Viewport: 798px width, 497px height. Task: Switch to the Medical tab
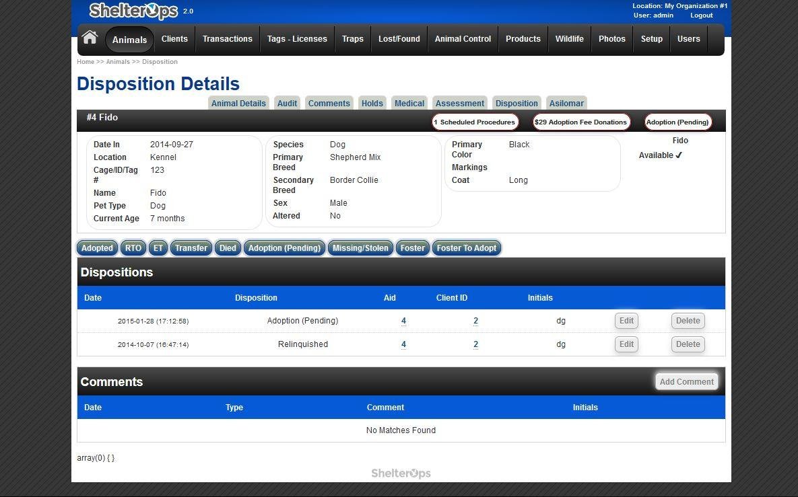[409, 103]
